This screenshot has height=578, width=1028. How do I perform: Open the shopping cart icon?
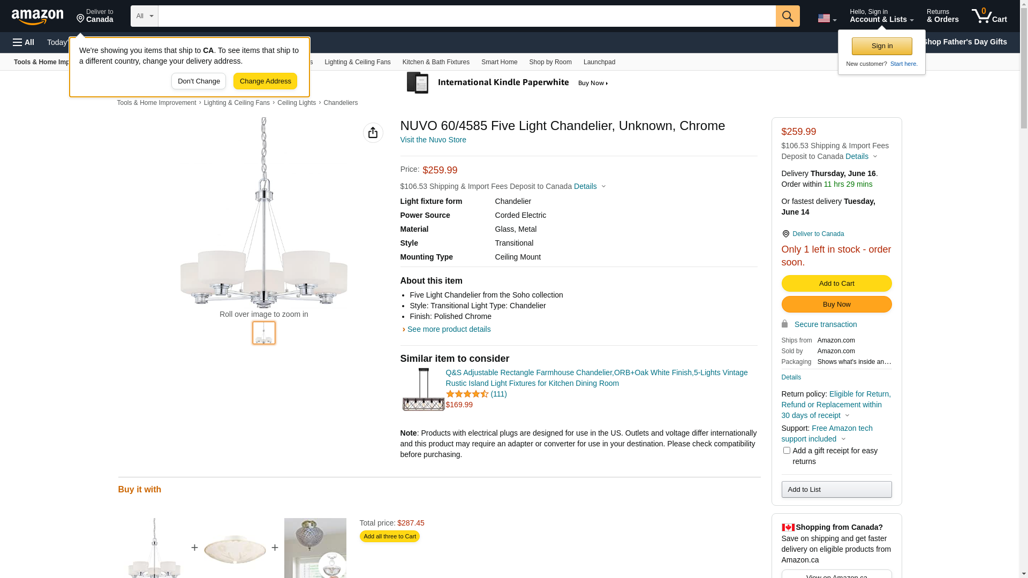[x=988, y=16]
